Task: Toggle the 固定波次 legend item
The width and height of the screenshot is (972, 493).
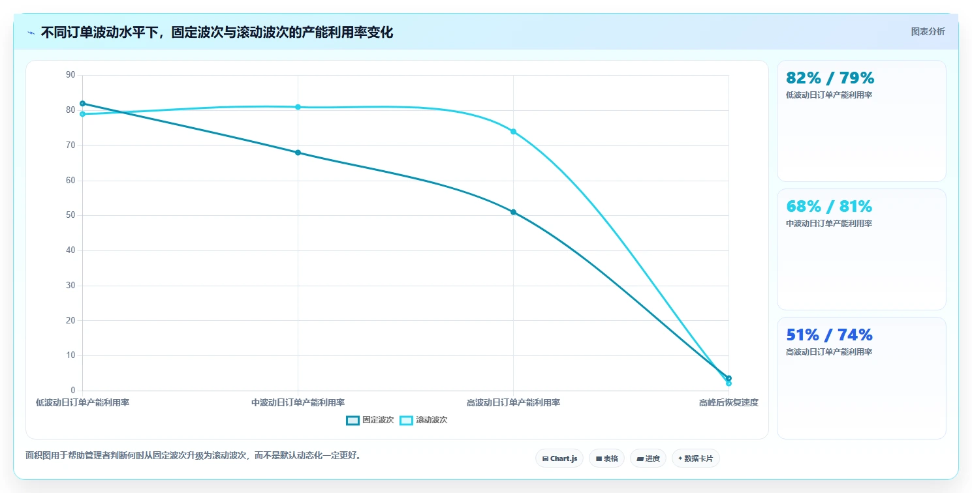Action: click(370, 420)
